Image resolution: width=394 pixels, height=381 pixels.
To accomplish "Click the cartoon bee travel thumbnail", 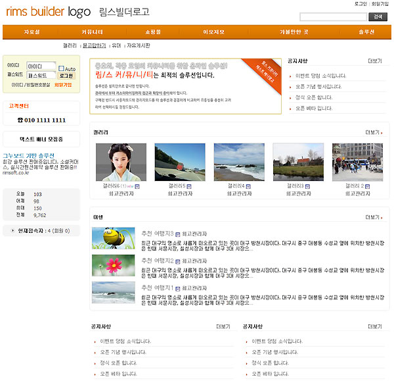I will point(114,238).
